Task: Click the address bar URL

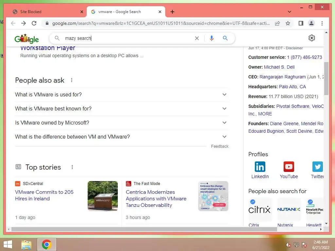Action: [161, 23]
